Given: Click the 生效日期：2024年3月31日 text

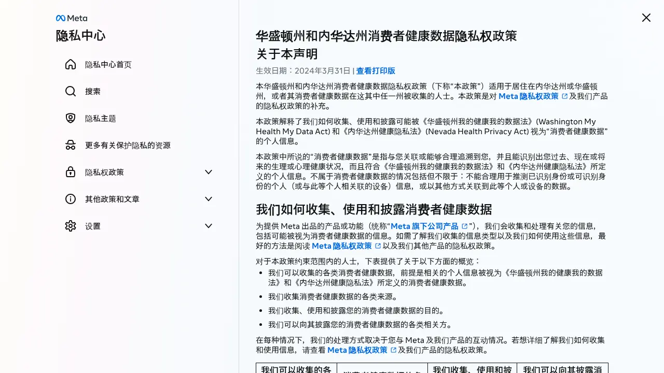Looking at the screenshot, I should 303,71.
